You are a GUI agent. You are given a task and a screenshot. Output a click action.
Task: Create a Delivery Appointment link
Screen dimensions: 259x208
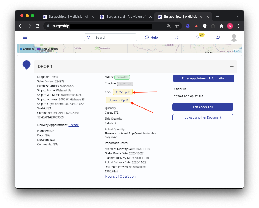tap(73, 125)
